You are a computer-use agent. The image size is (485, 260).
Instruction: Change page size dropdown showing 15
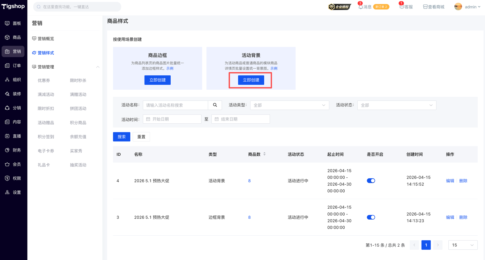[x=463, y=245]
